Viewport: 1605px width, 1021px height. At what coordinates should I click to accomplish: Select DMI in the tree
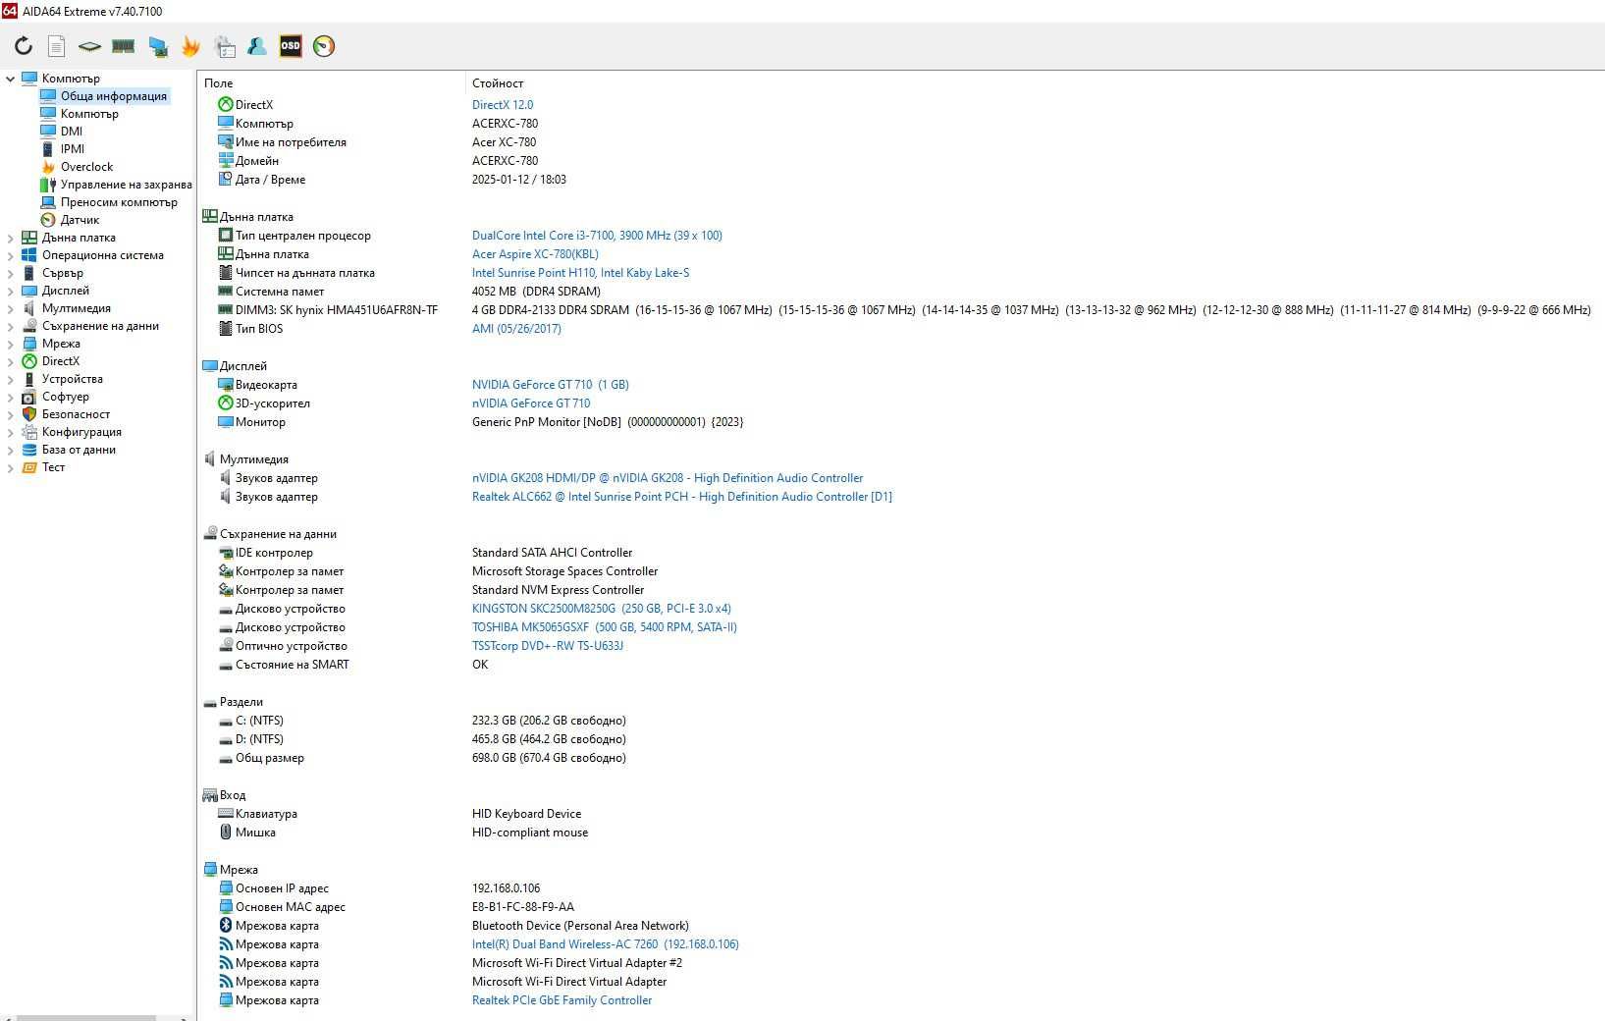coord(72,132)
